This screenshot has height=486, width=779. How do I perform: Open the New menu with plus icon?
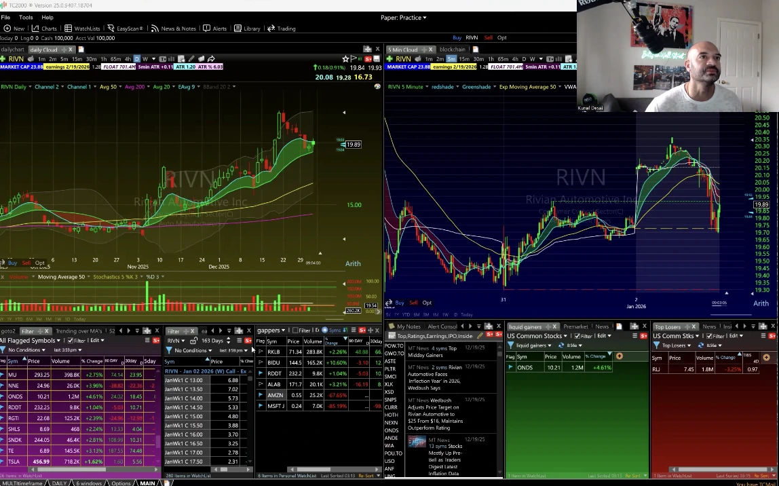[14, 29]
